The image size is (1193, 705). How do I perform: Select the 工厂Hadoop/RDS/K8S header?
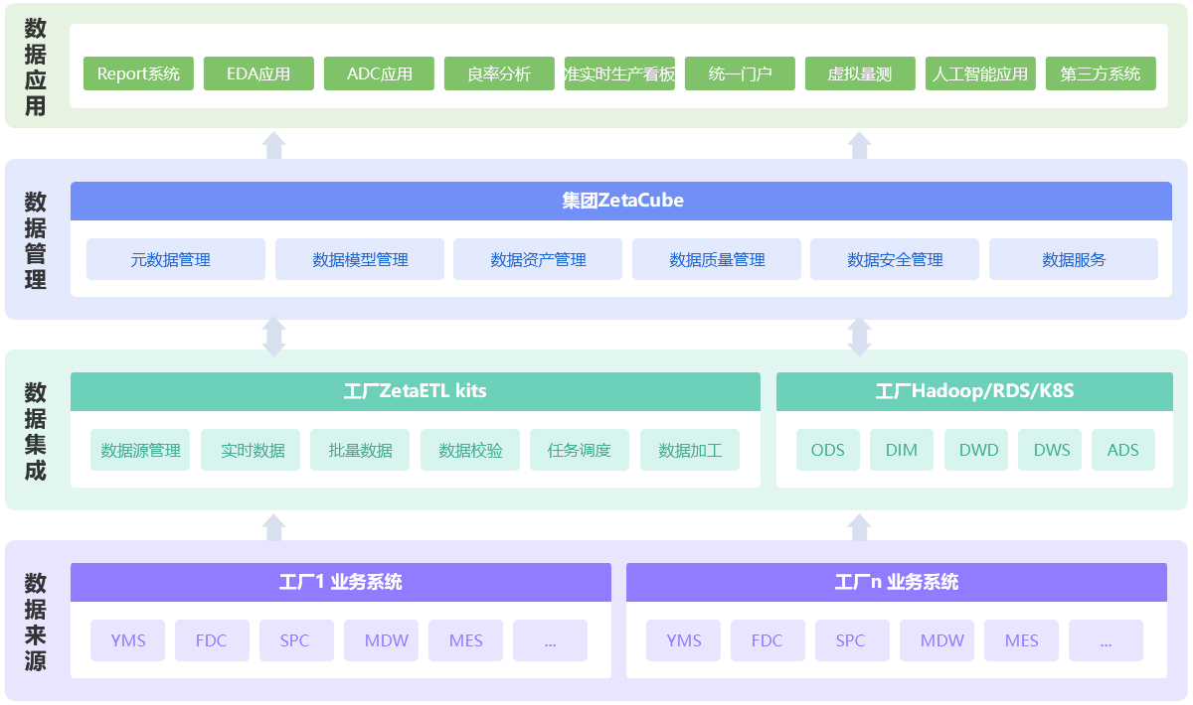[973, 391]
